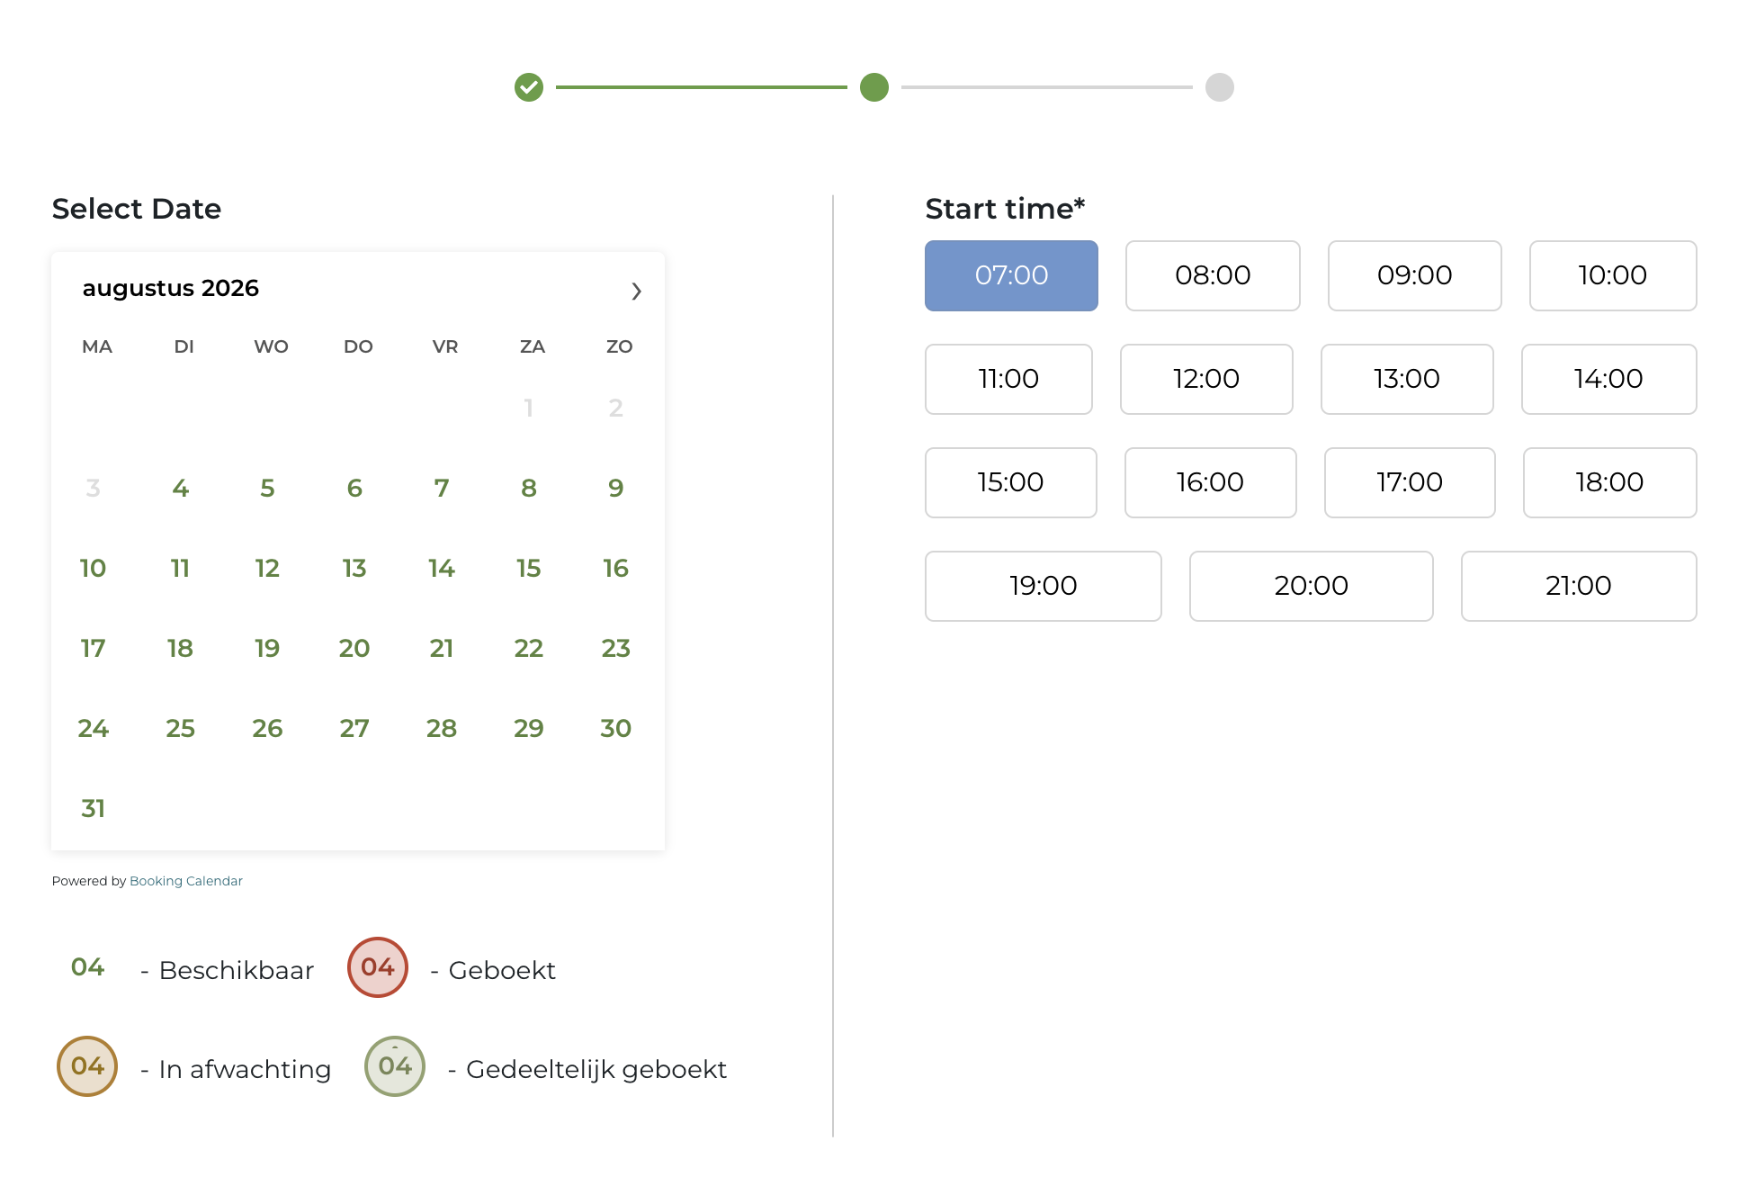Pick the 21:00 start time slot
1738x1195 pixels.
pos(1579,586)
